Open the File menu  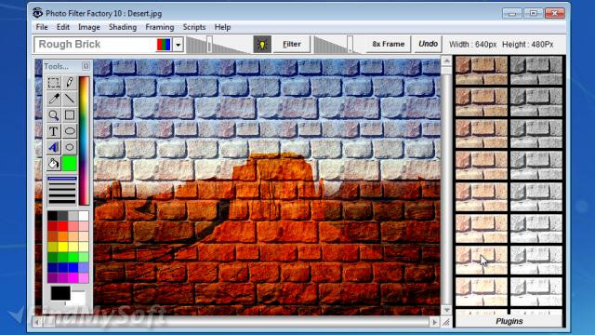pyautogui.click(x=42, y=27)
